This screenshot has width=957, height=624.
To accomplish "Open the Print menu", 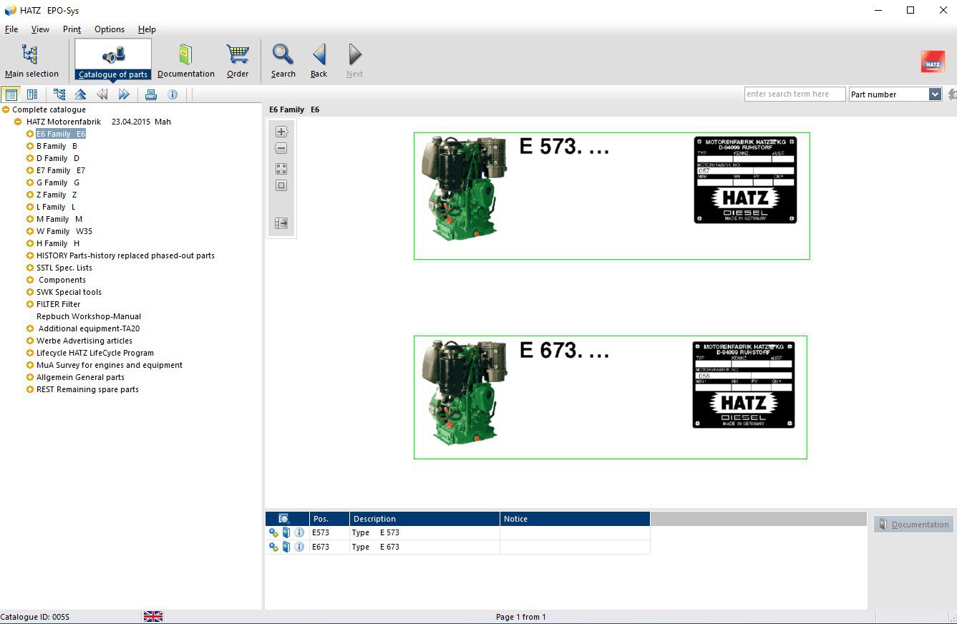I will click(72, 29).
